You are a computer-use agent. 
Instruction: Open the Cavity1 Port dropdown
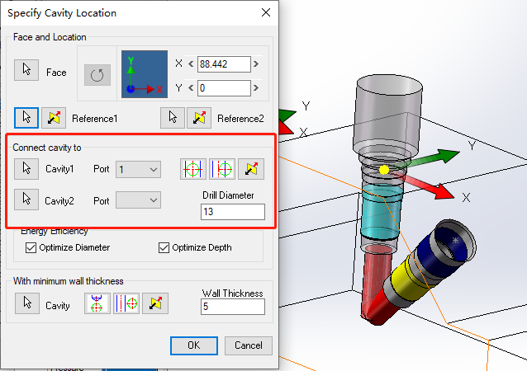(x=138, y=169)
